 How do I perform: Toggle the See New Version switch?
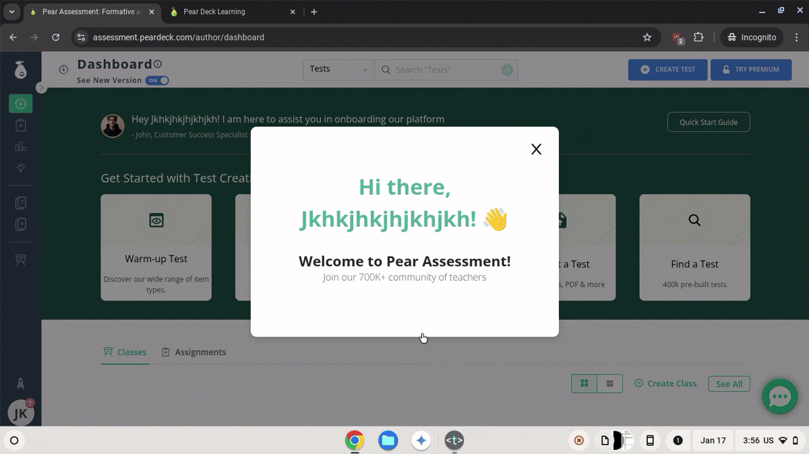(x=157, y=80)
